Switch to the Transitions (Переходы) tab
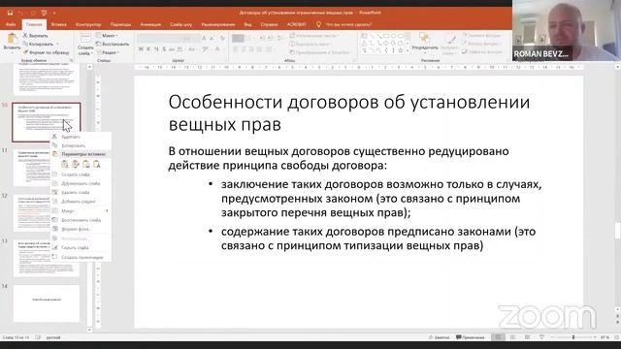The image size is (621, 349). 120,24
